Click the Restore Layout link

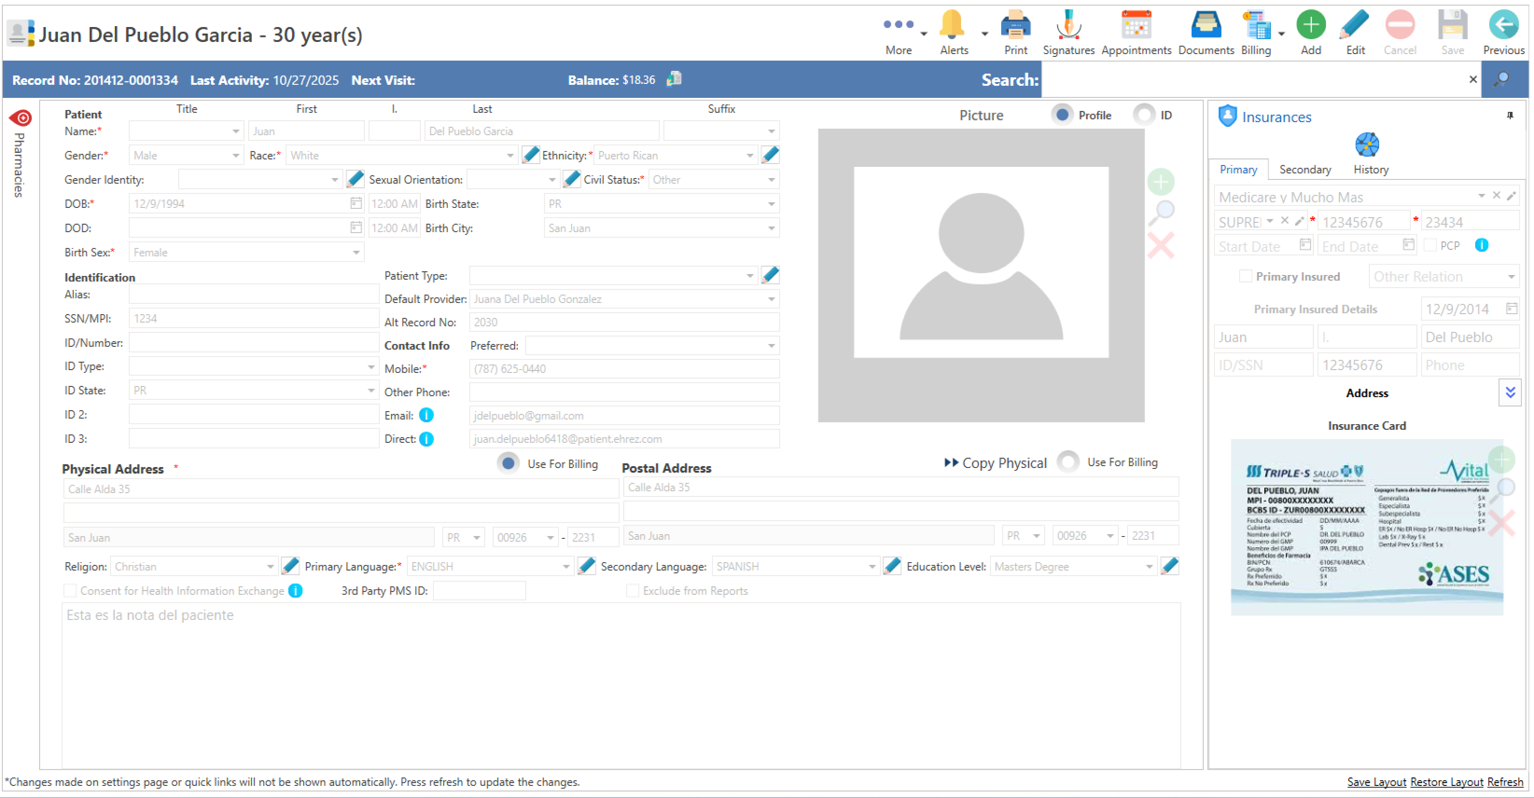click(x=1446, y=782)
